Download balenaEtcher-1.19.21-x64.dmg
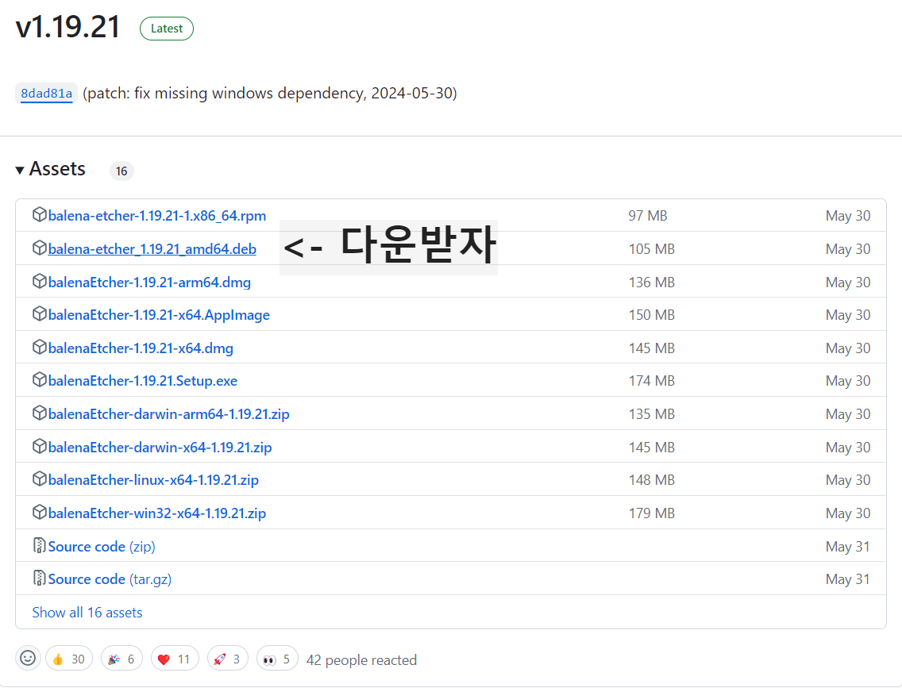This screenshot has width=902, height=688. point(141,348)
